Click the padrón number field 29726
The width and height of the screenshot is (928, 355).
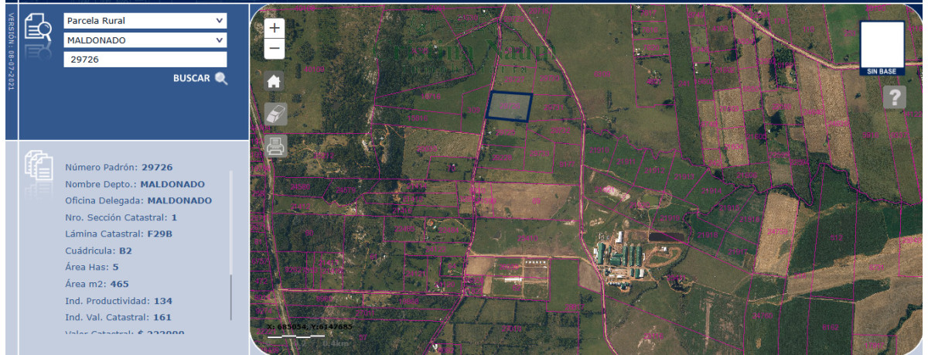[145, 60]
